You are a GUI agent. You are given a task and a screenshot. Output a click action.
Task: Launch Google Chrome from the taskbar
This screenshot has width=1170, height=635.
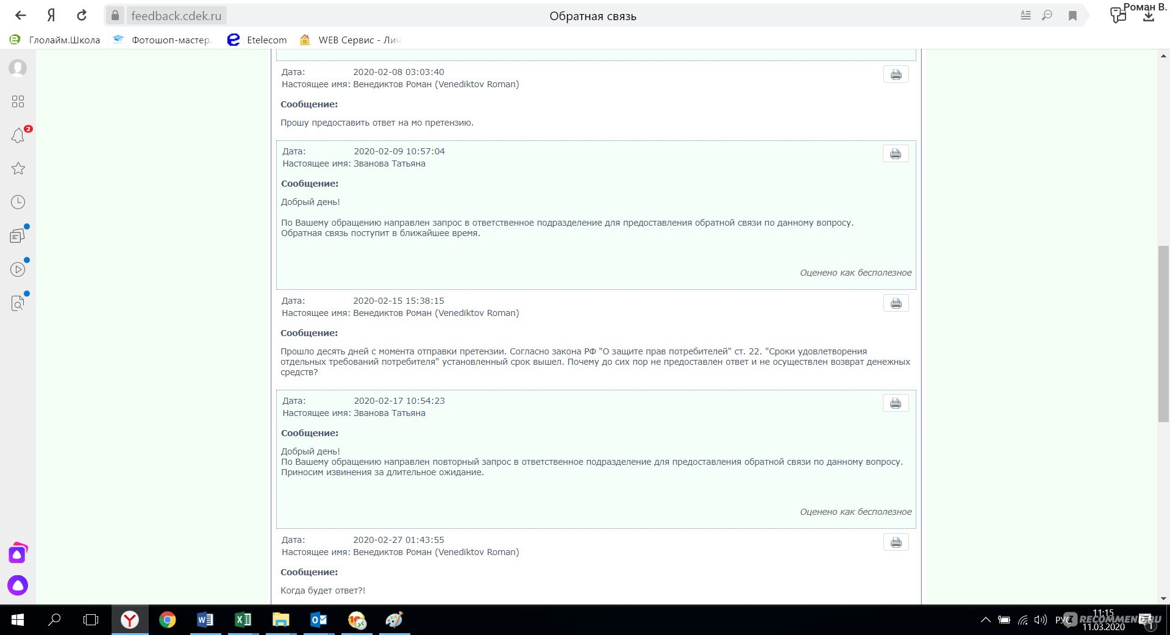[x=167, y=620]
